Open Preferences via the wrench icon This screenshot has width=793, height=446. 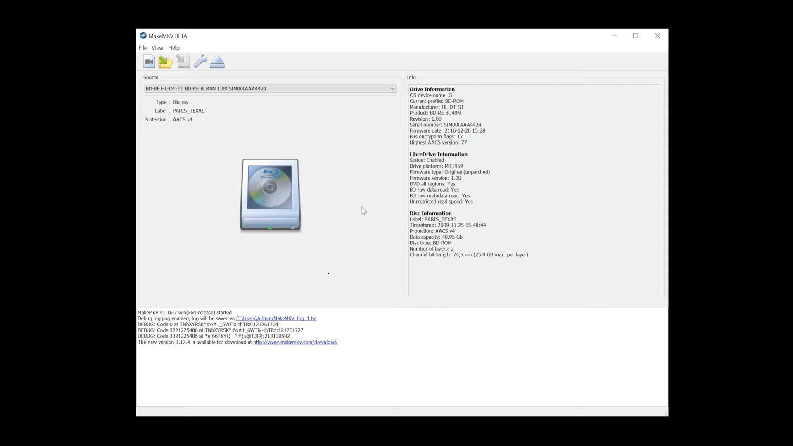200,62
